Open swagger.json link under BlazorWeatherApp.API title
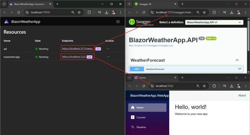The height and width of the screenshot is (135, 250). point(151,45)
